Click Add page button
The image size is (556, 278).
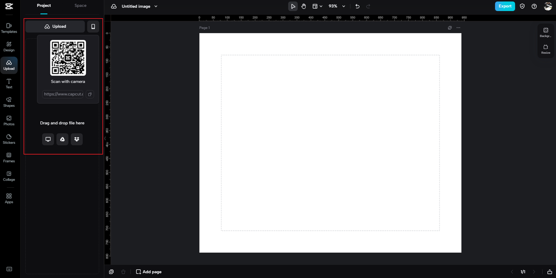click(149, 272)
